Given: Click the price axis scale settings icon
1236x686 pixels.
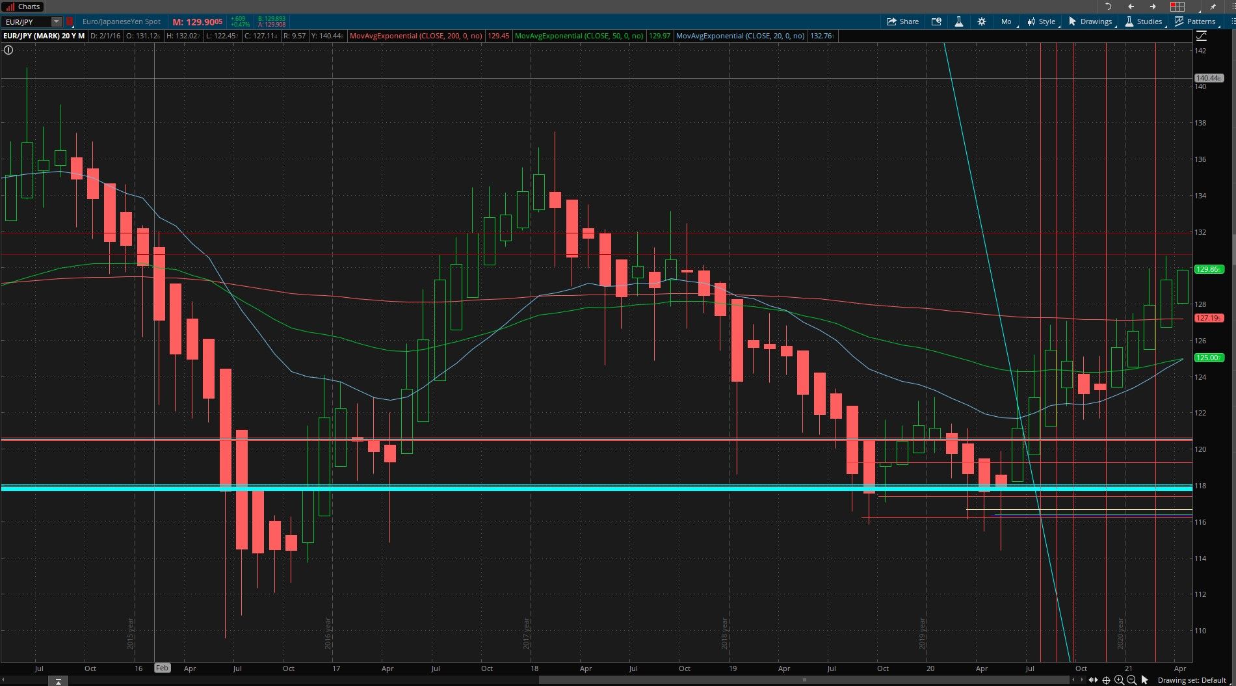Looking at the screenshot, I should click(x=1201, y=36).
